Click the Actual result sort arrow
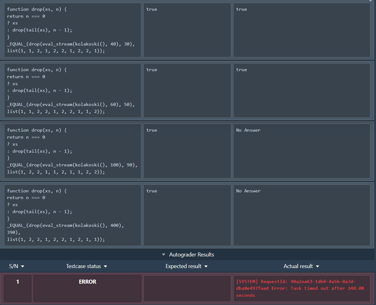Screen dimensions: 376x305 317,267
